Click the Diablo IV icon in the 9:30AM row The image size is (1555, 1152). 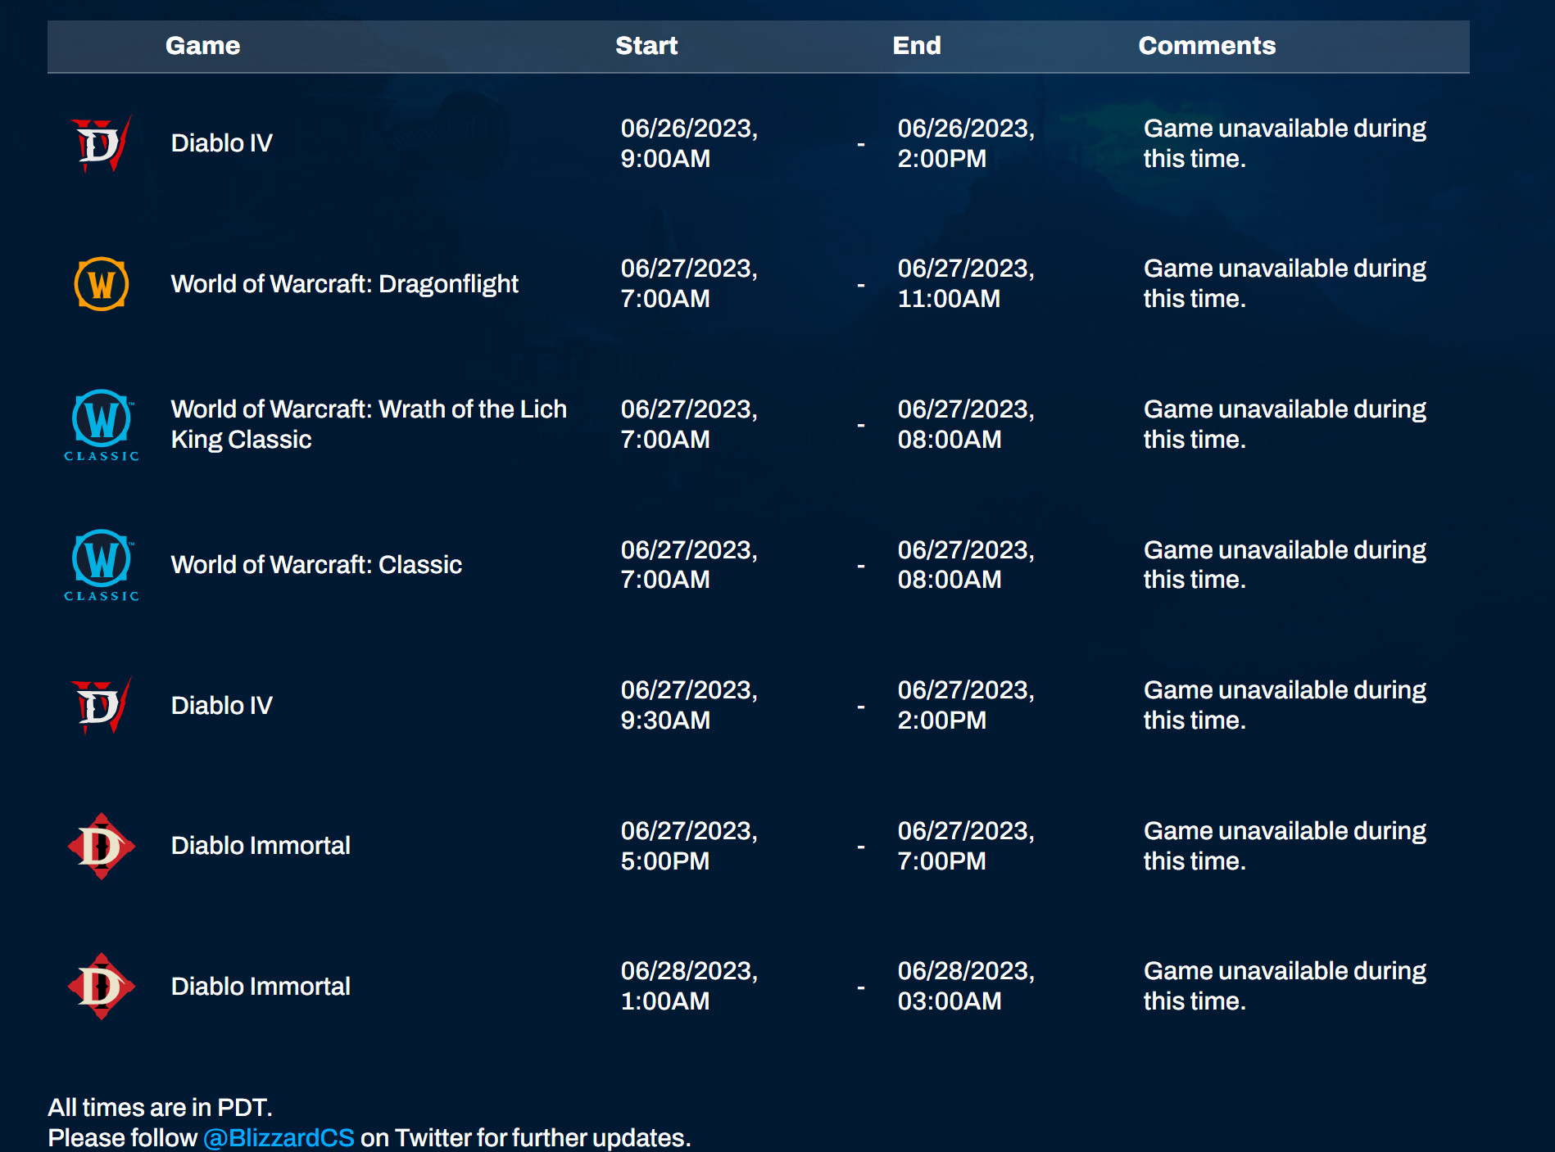[101, 706]
